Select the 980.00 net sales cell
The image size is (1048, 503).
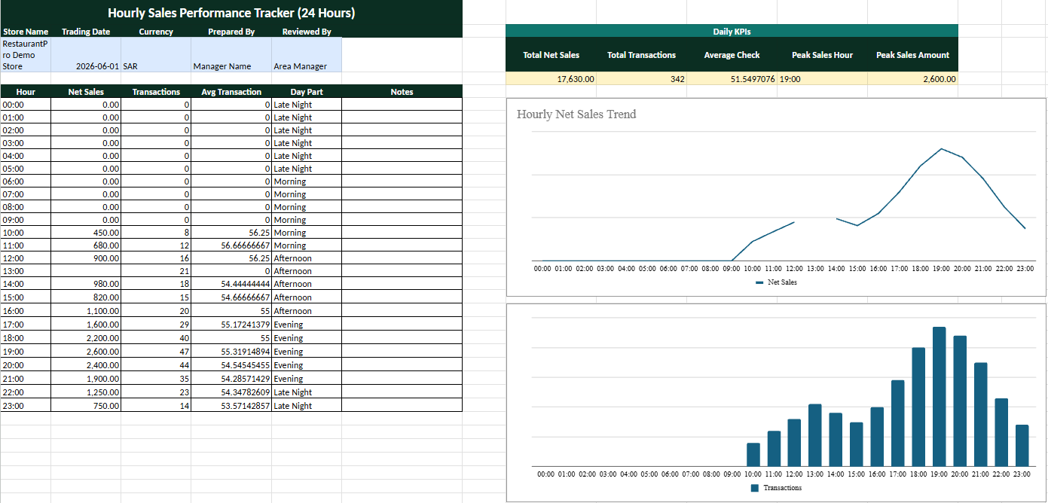86,284
